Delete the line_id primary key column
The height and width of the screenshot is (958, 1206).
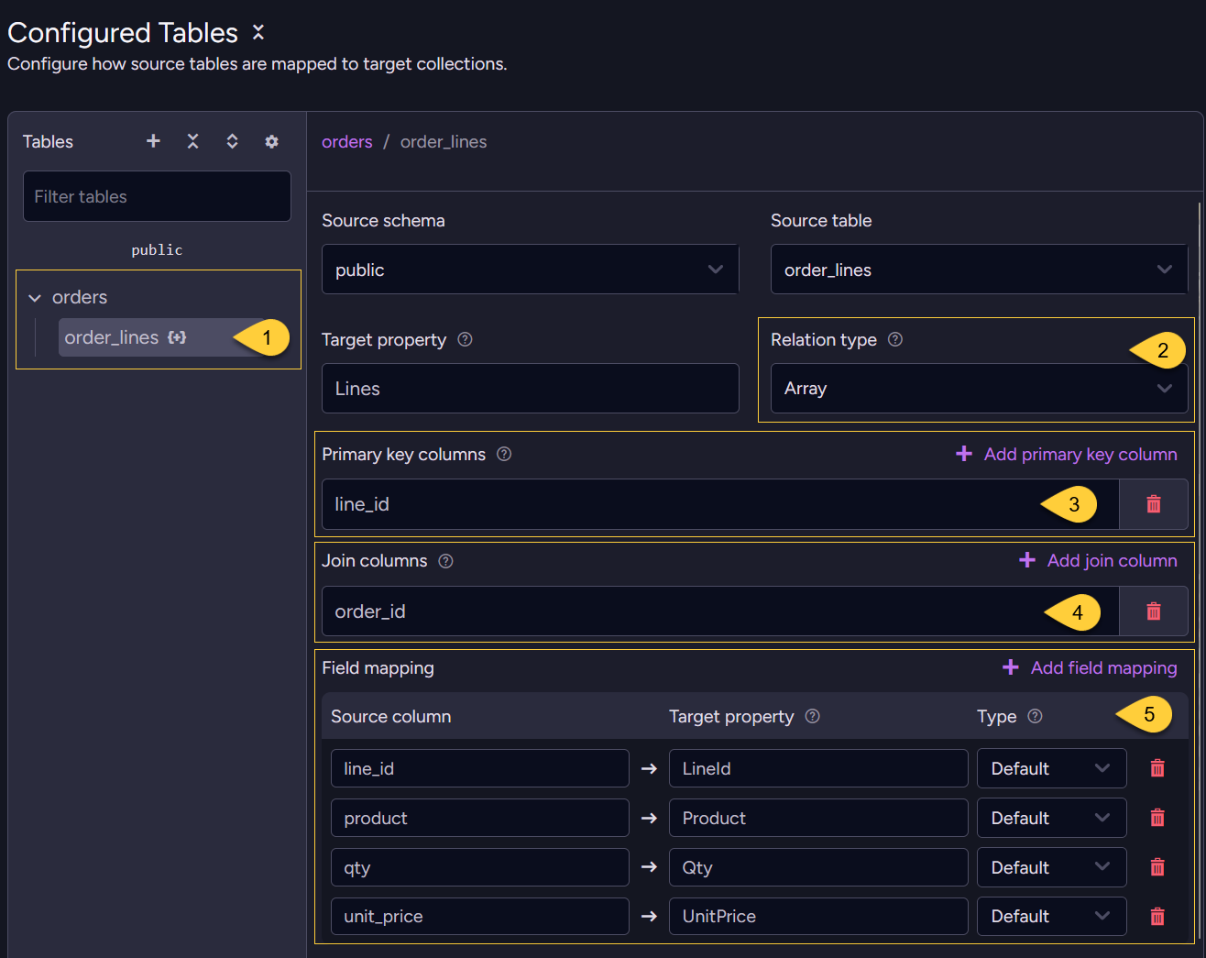pyautogui.click(x=1154, y=504)
